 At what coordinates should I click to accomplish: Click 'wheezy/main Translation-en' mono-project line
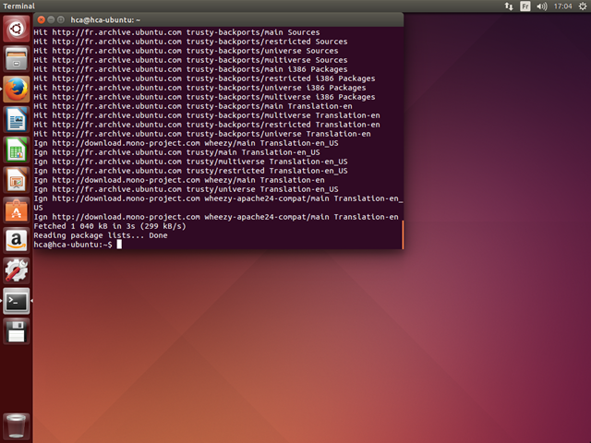click(179, 180)
